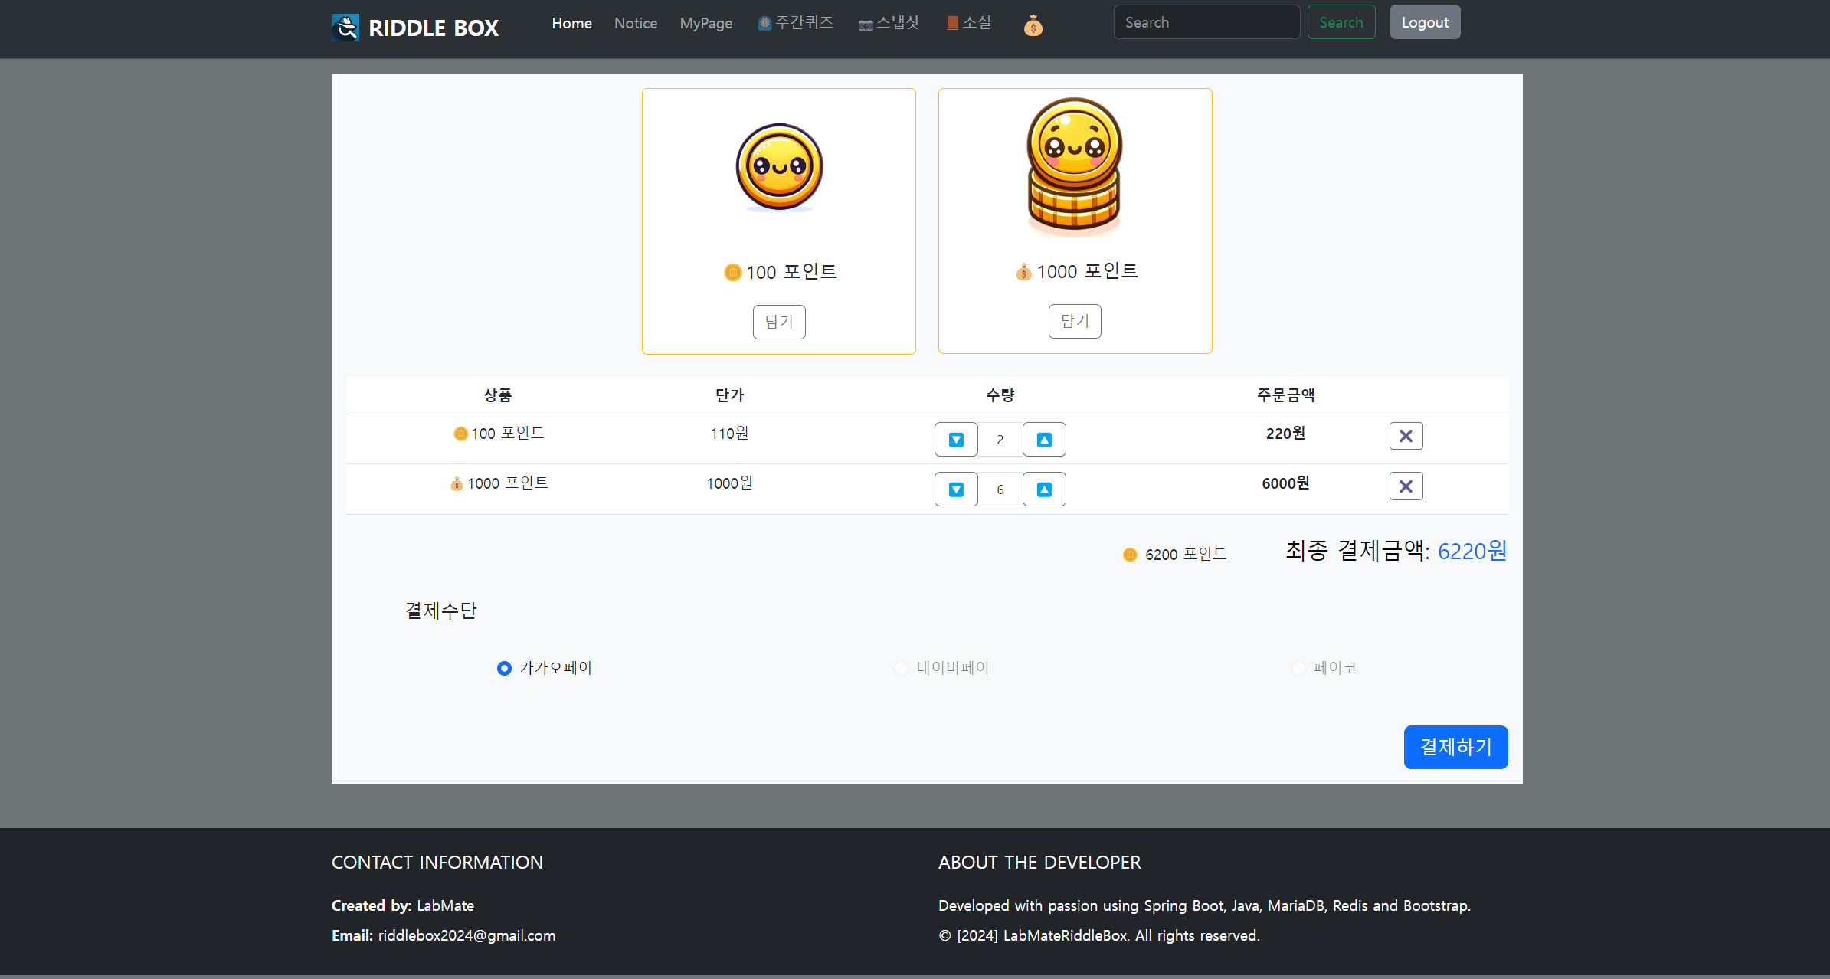Select 카카오페이 payment method

pos(504,669)
